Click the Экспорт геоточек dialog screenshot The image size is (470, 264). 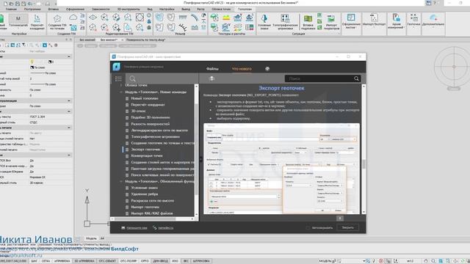pyautogui.click(x=281, y=169)
